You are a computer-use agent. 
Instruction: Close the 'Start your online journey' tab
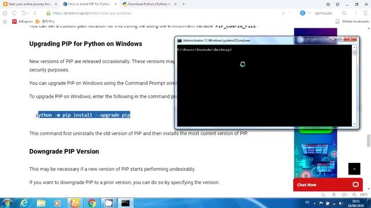[56, 4]
